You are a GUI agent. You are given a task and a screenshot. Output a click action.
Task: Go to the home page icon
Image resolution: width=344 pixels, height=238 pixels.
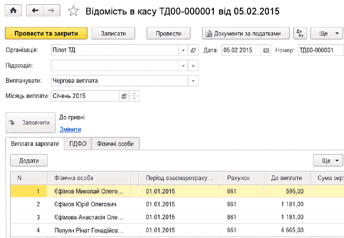point(13,11)
